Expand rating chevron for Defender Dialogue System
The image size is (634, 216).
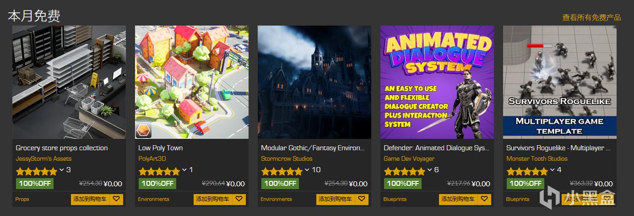point(430,170)
